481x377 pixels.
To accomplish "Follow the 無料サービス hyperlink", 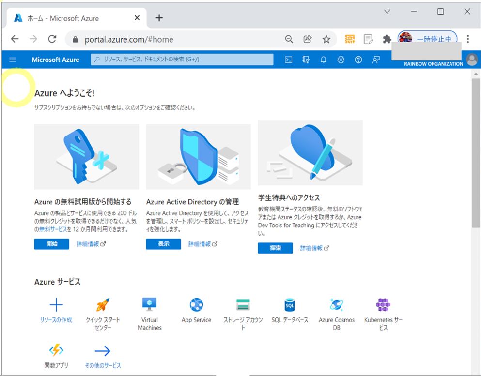I will tap(53, 229).
